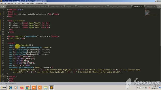The image size is (161, 90).
Task: Switch to the first tab ending in .java
Action: click(14, 7)
